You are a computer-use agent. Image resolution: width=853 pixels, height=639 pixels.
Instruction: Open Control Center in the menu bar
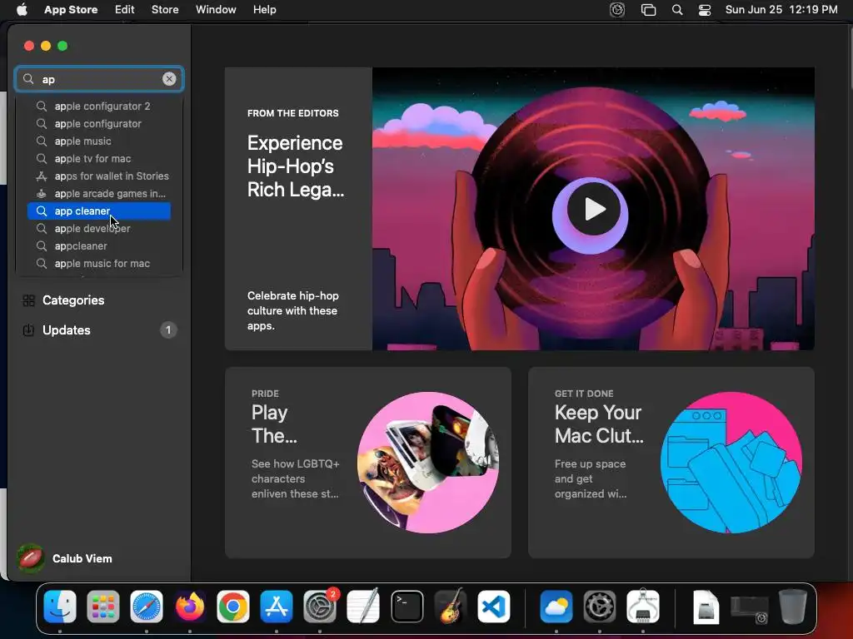point(705,9)
